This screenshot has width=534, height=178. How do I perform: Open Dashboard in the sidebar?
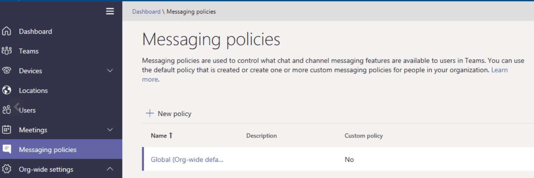(x=35, y=31)
